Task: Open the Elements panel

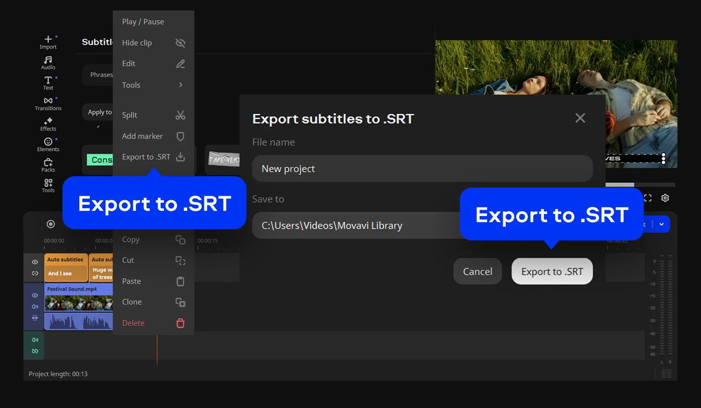Action: [x=48, y=145]
